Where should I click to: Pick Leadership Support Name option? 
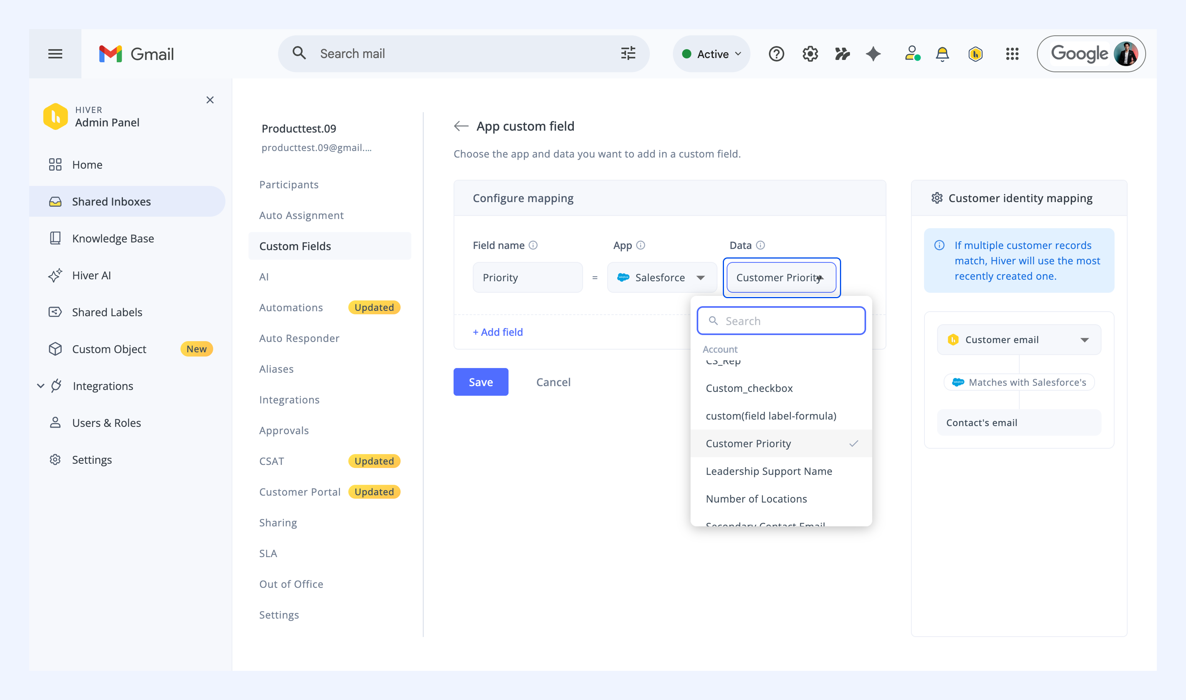click(781, 471)
